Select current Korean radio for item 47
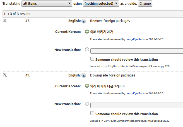The height and width of the screenshot is (127, 183). click(x=87, y=32)
